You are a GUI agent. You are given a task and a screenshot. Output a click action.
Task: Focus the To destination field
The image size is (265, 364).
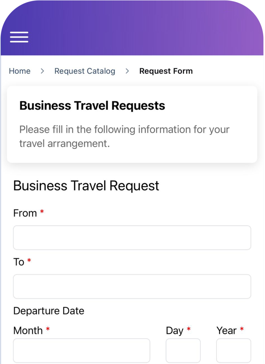point(132,287)
